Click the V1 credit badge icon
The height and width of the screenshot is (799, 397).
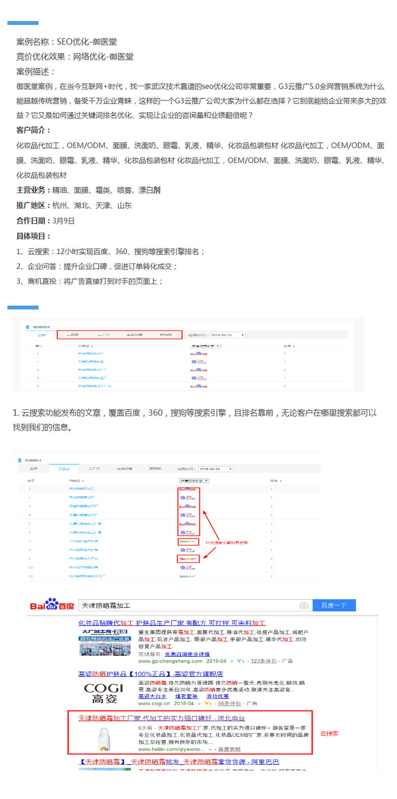click(241, 661)
